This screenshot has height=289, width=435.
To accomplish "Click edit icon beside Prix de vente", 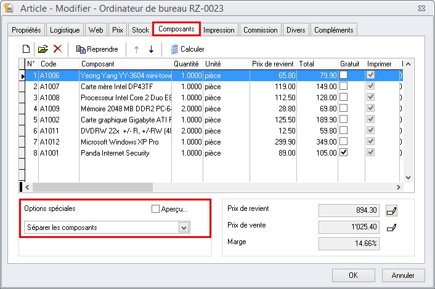I will coord(391,228).
